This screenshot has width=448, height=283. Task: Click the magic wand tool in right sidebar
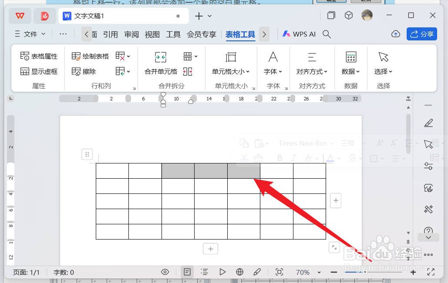click(x=428, y=210)
